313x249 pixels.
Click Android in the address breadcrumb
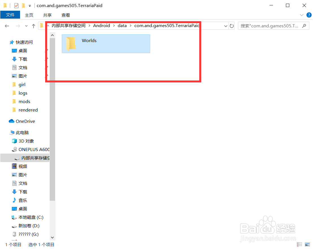(x=101, y=26)
